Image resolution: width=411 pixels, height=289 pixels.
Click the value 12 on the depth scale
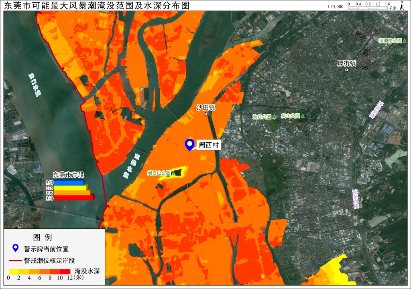pyautogui.click(x=70, y=278)
